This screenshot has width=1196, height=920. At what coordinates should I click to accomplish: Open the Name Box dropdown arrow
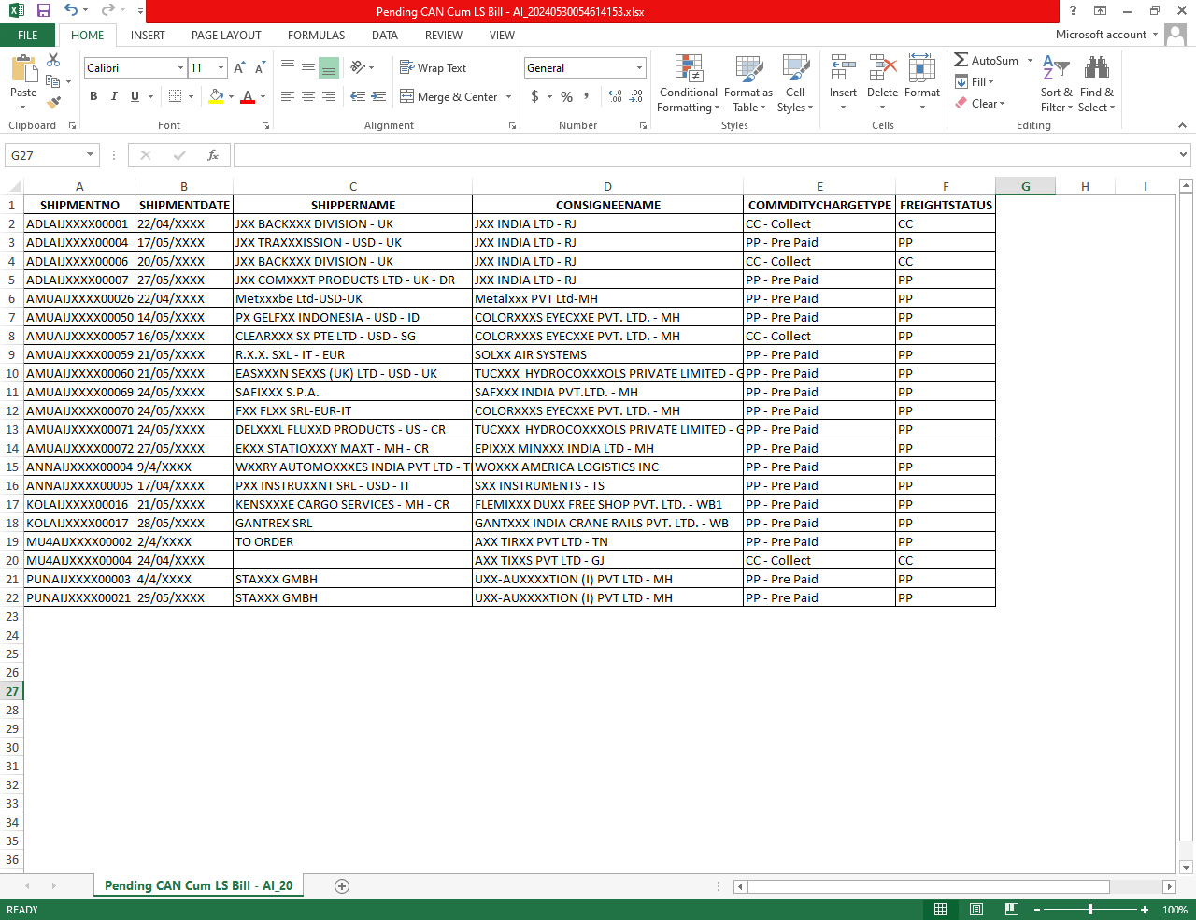click(90, 155)
